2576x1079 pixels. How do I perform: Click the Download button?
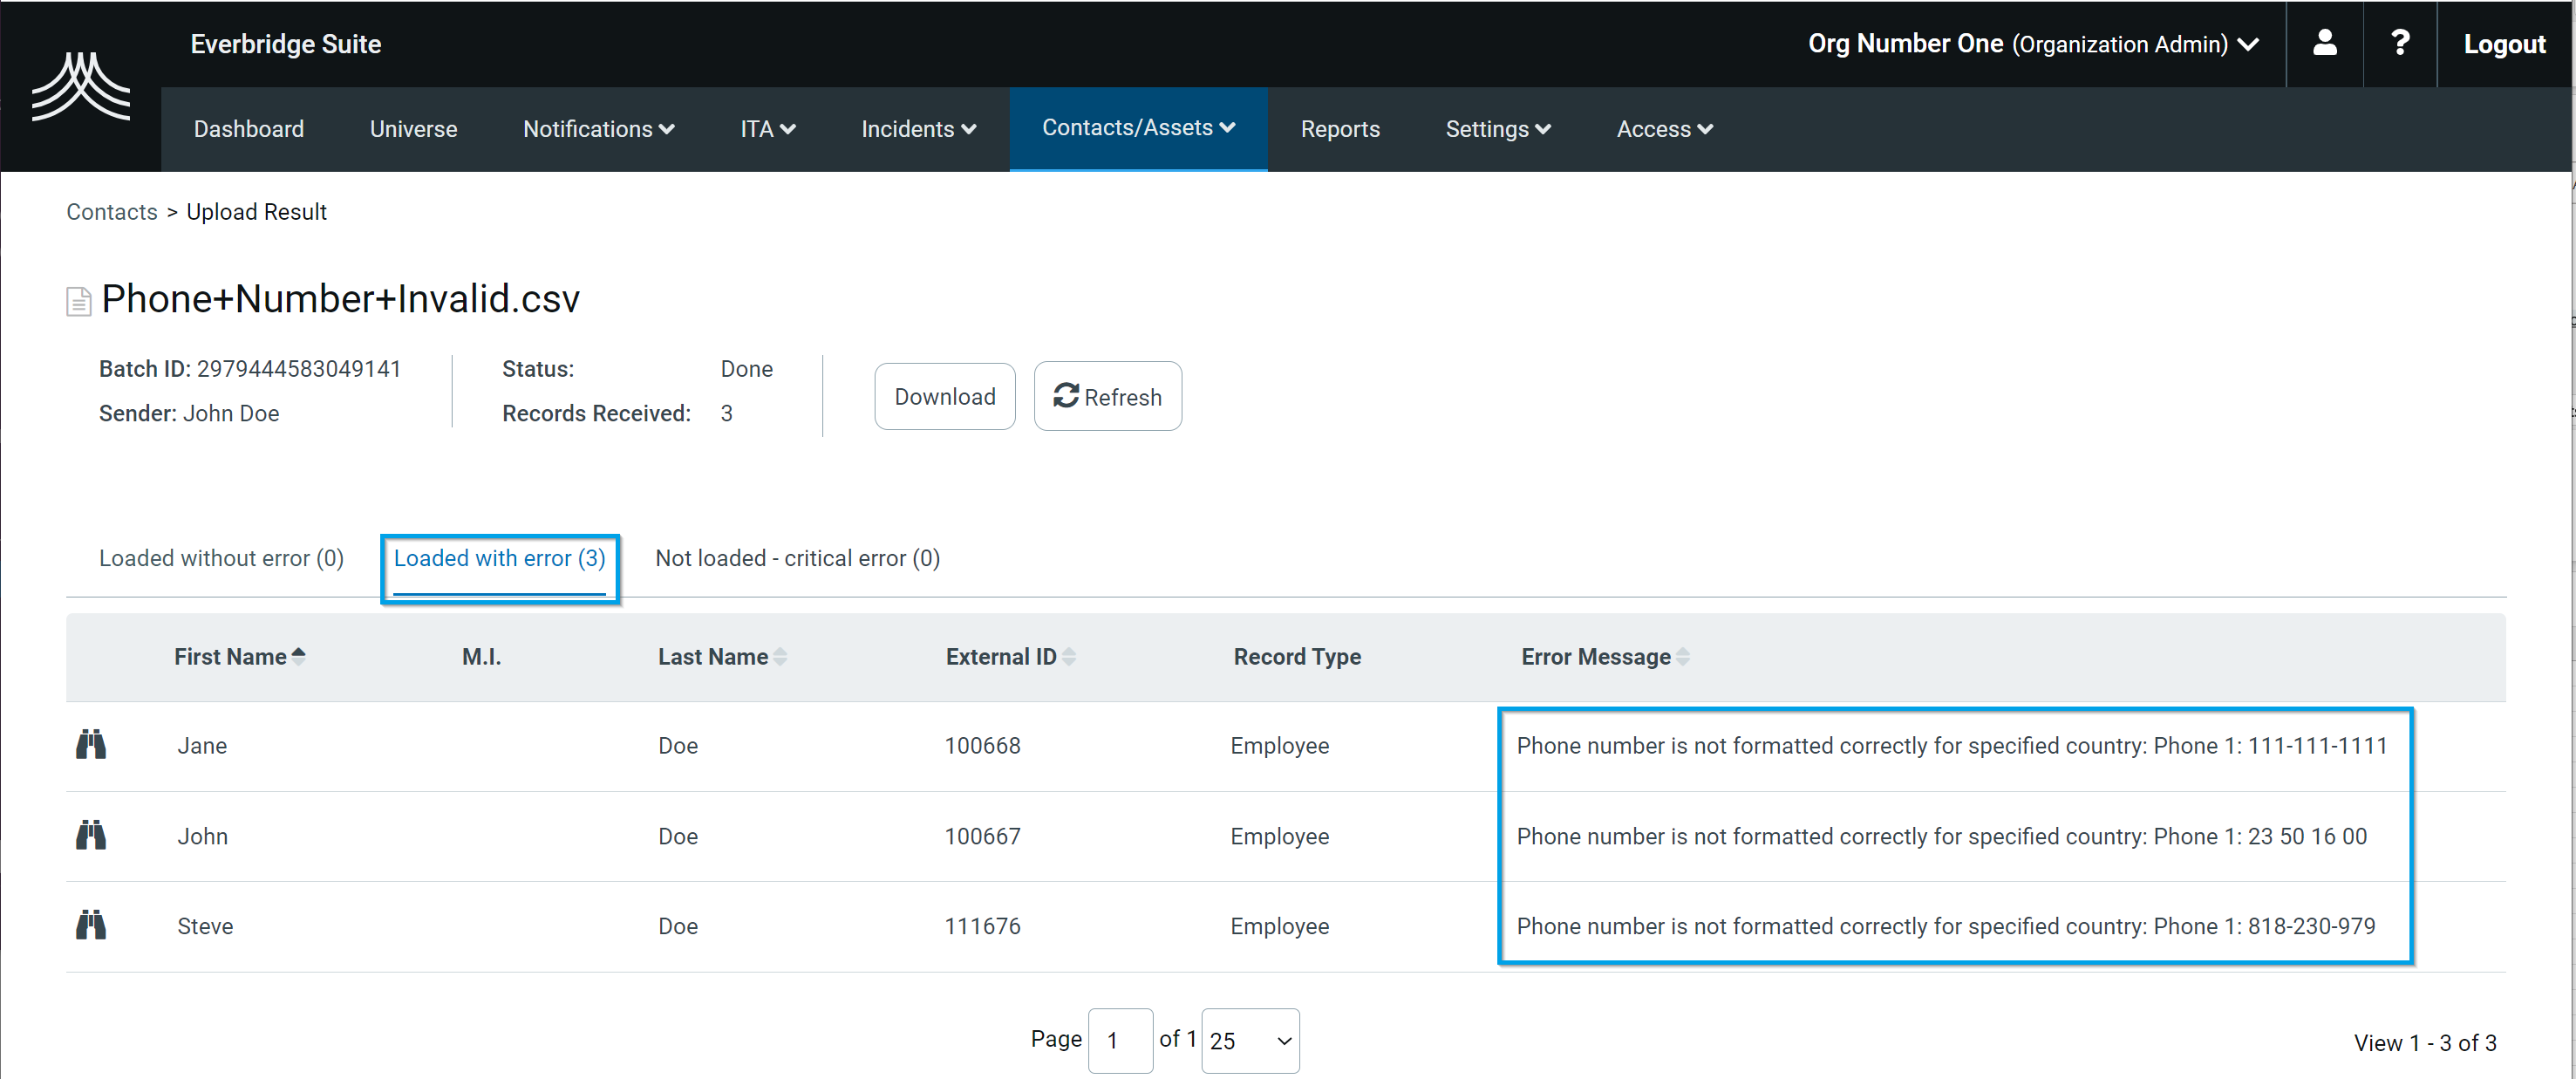(x=944, y=395)
